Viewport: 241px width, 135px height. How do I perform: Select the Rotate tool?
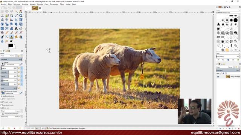(x=2, y=24)
